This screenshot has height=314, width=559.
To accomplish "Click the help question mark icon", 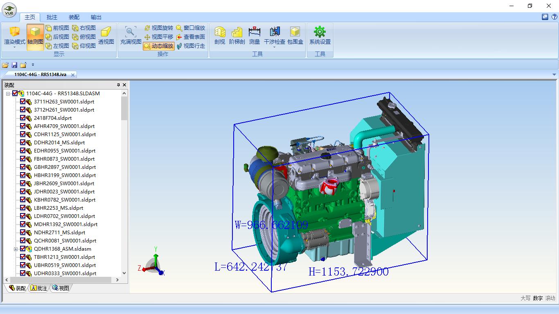I will click(x=554, y=17).
